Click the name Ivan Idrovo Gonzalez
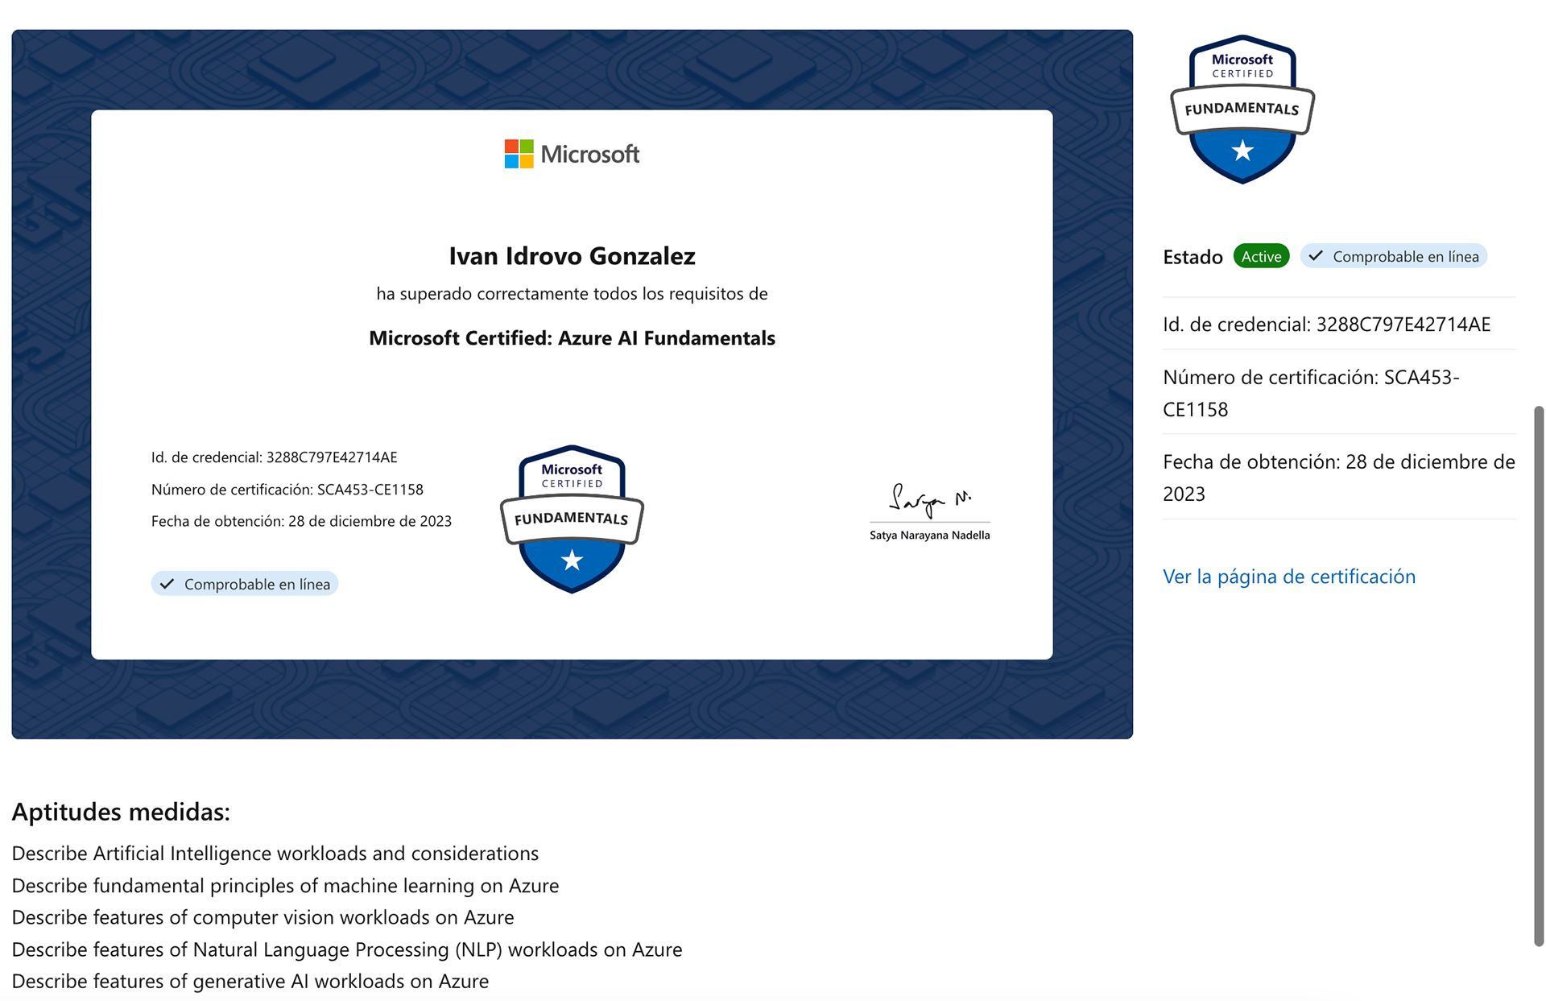1546x1001 pixels. tap(572, 256)
